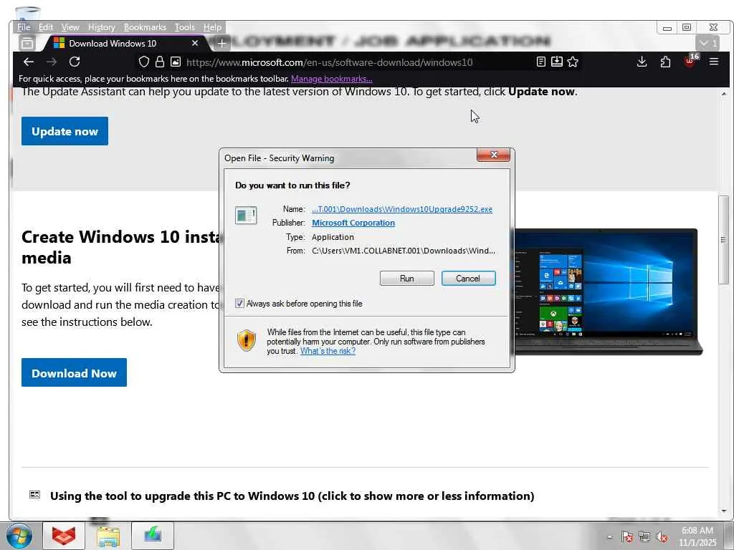Show hidden tray icons arrow
This screenshot has height=550, width=734.
coord(609,537)
